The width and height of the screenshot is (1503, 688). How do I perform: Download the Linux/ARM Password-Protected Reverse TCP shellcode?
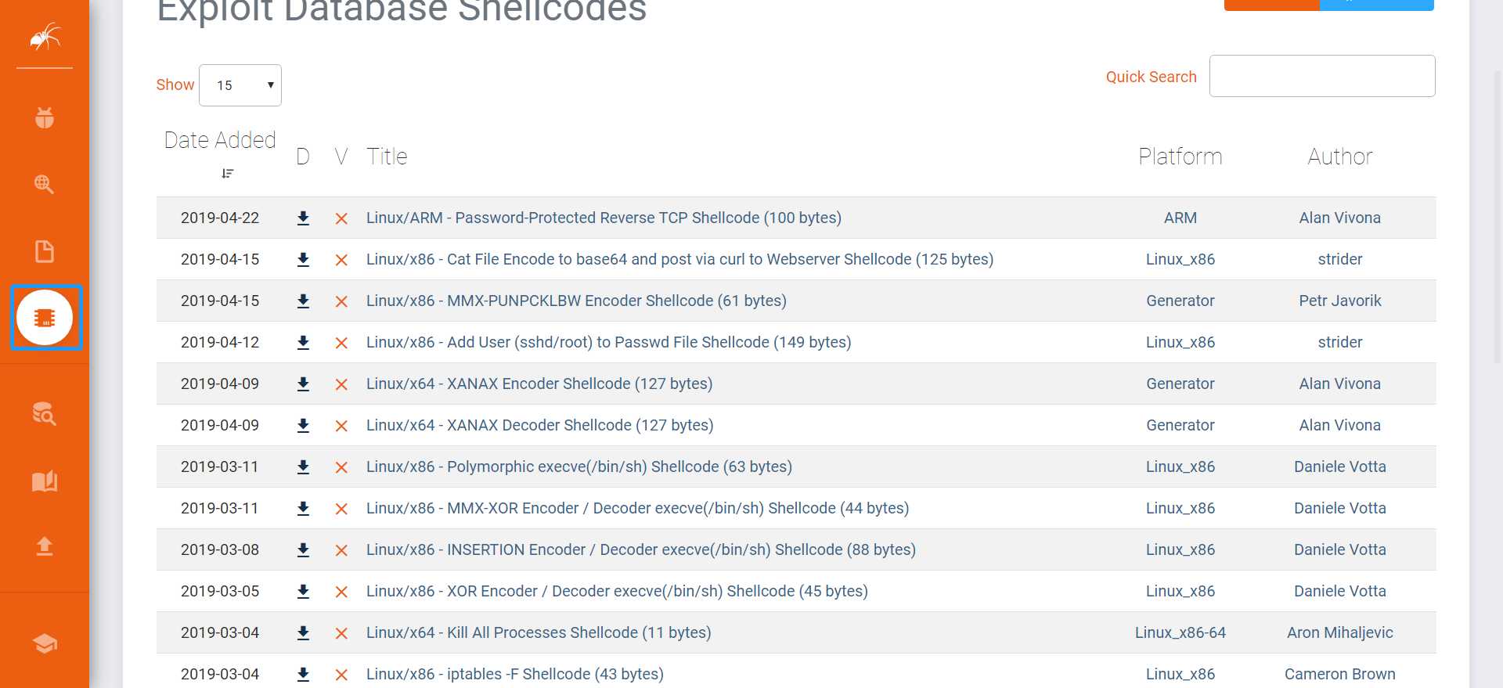tap(303, 218)
